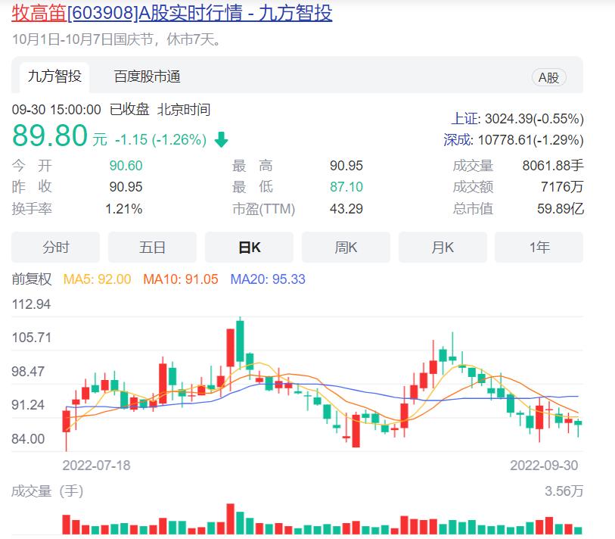
Task: Click the 今开 value 90.60
Action: pyautogui.click(x=126, y=166)
